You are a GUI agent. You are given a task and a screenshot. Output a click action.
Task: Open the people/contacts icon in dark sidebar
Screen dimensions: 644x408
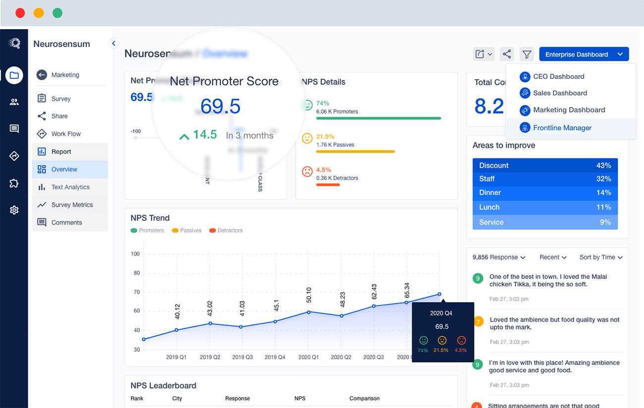point(14,102)
